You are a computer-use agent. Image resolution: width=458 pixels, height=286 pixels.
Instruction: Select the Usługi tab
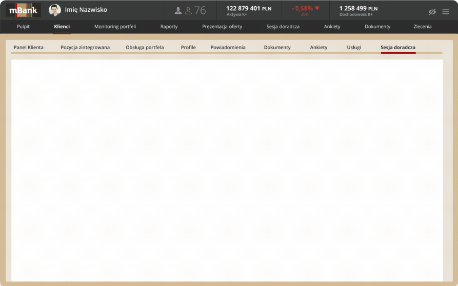click(x=354, y=48)
